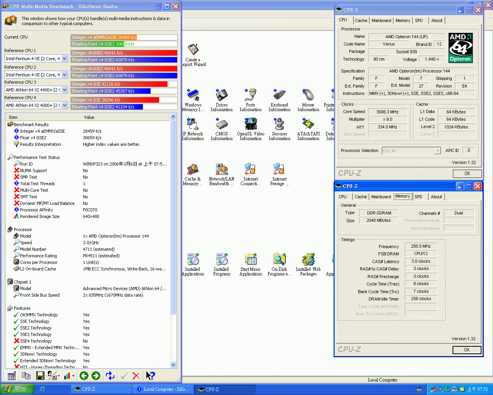Open the context help pointer icon
This screenshot has height=395, width=493.
tap(150, 376)
